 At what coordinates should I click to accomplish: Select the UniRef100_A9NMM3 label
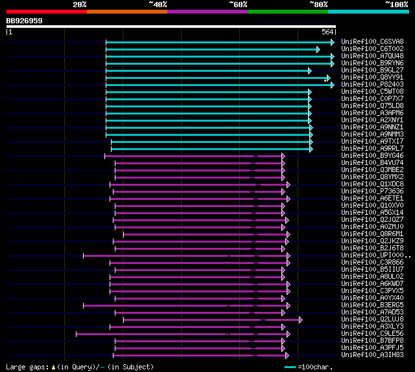point(372,135)
